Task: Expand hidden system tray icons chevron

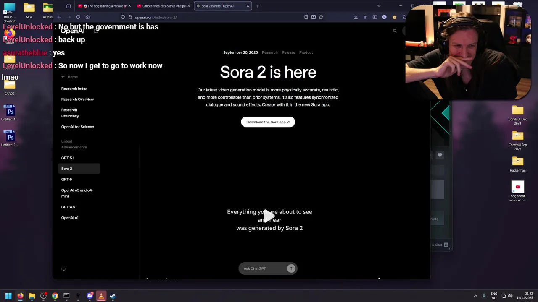Action: tap(475, 296)
